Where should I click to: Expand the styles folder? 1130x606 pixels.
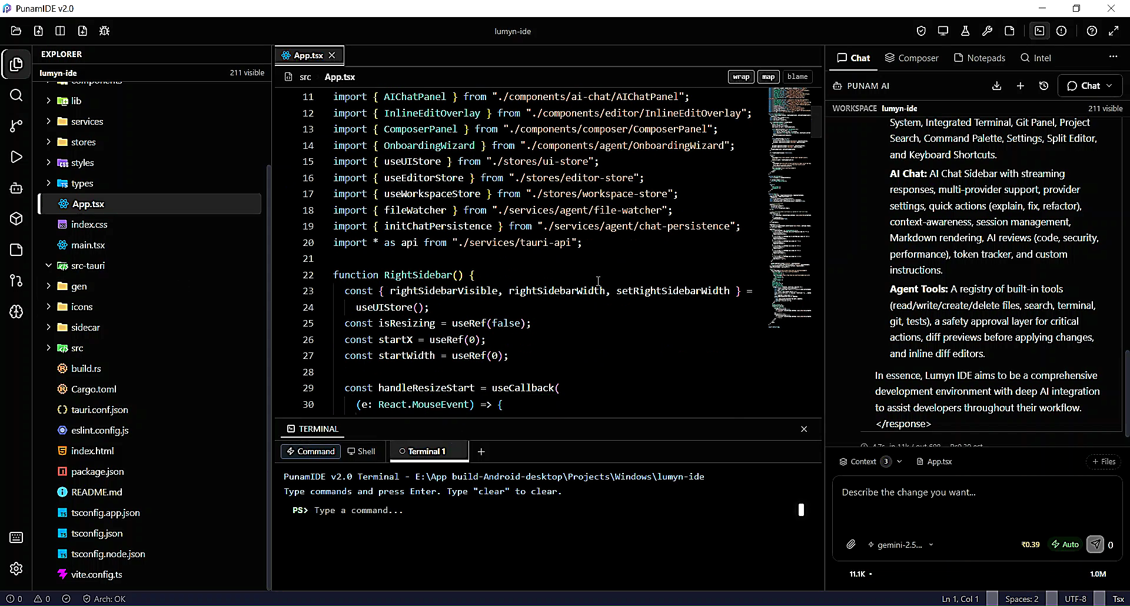(48, 162)
